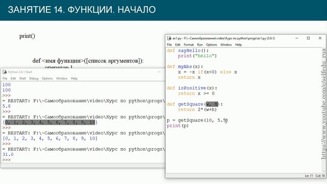
Task: Click 'Ln: 11' status bar entry in editor
Action: click(309, 176)
